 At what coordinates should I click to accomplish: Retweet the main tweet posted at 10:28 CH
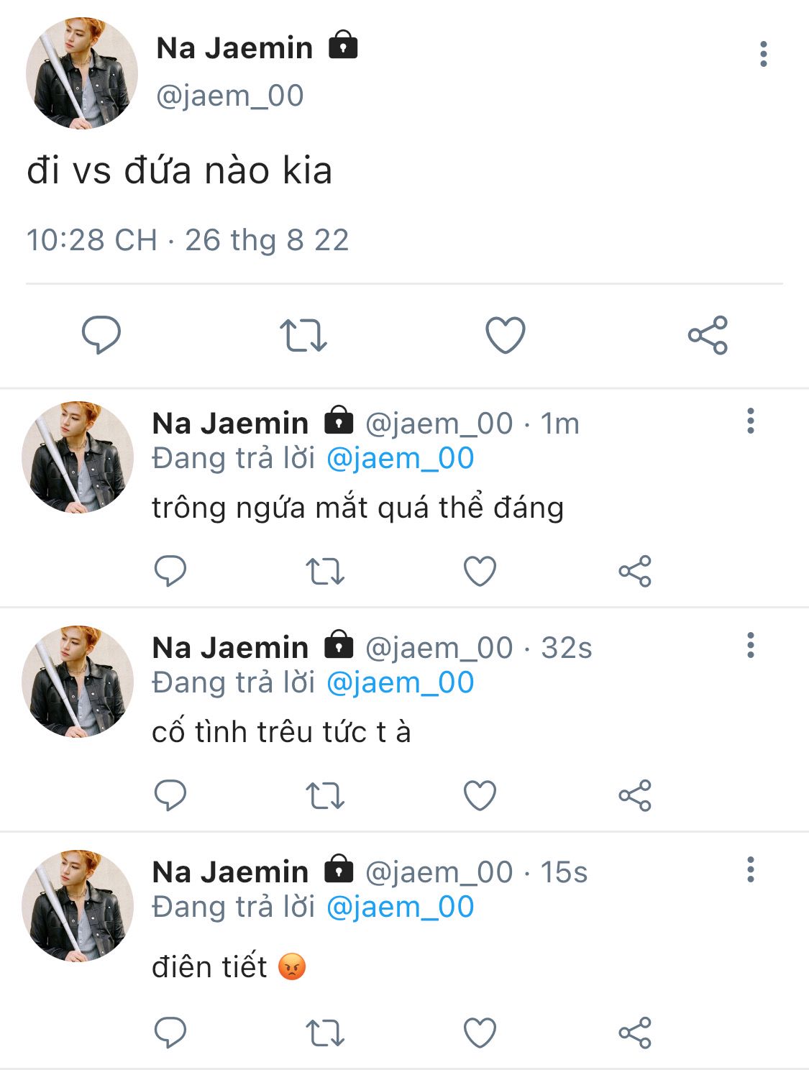tap(303, 335)
